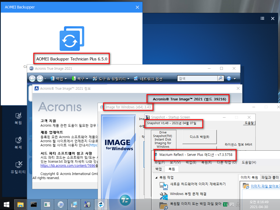The image size is (280, 210).
Task: Click the Back arrow in Acronis toolbar
Action: (32, 78)
